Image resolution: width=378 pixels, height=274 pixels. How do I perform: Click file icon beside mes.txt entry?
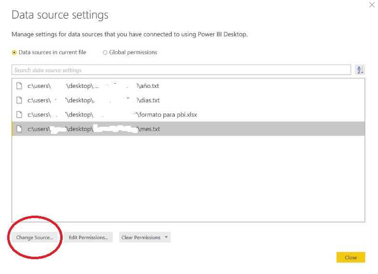point(19,129)
